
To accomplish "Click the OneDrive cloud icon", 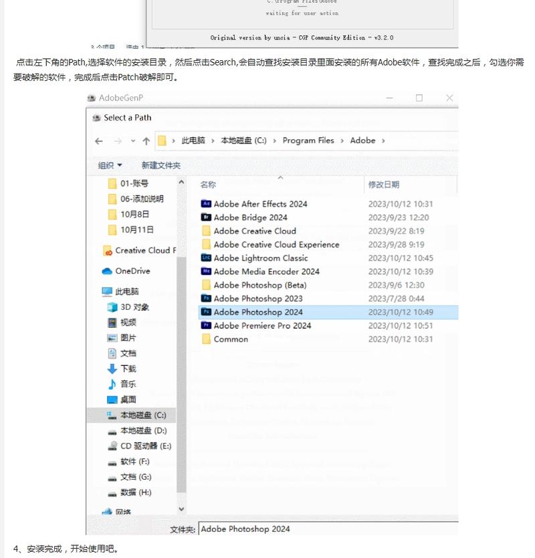I will pos(107,271).
